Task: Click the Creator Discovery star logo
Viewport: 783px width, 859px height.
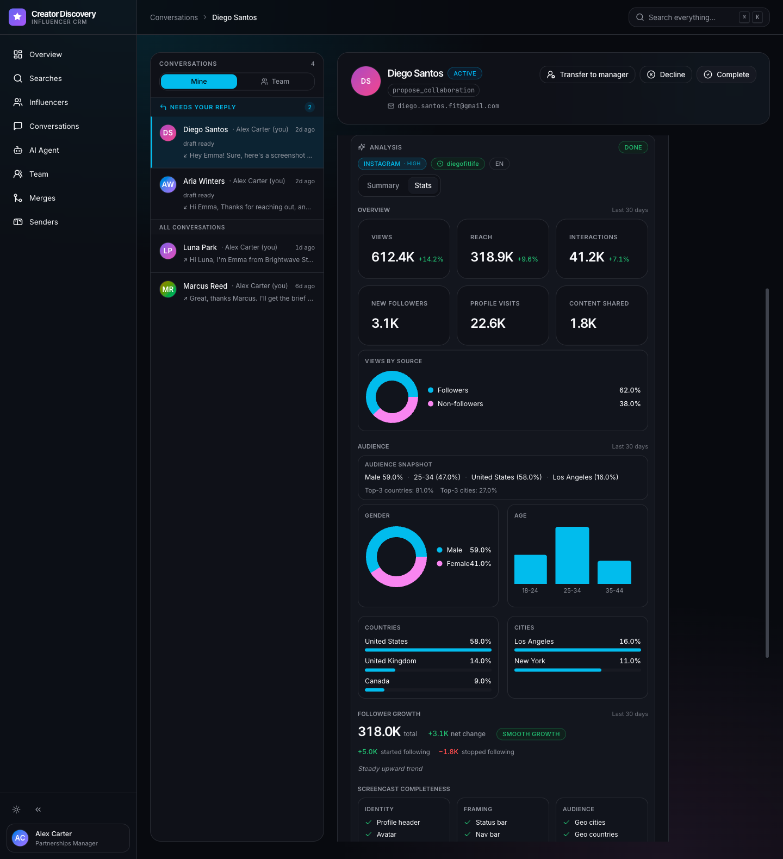Action: [x=17, y=17]
